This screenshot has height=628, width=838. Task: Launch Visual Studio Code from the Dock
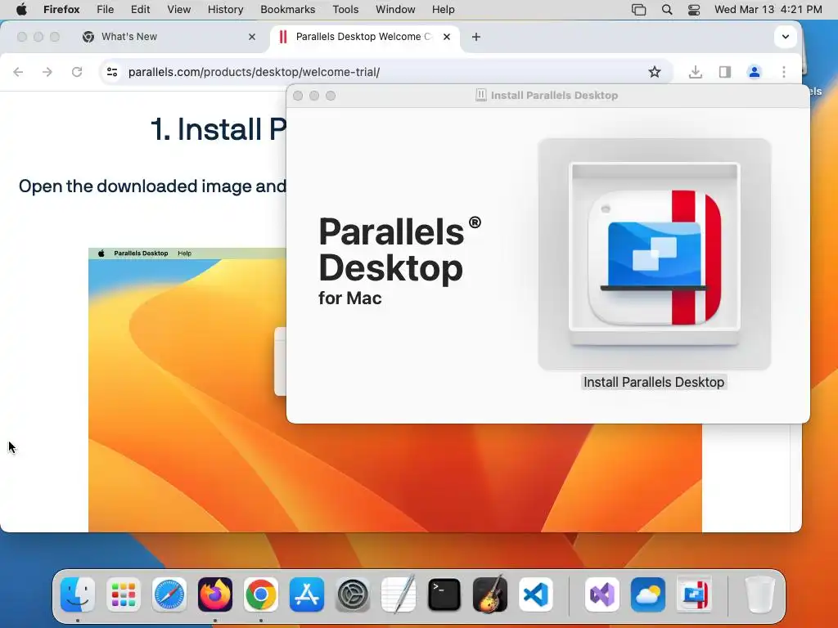(536, 594)
